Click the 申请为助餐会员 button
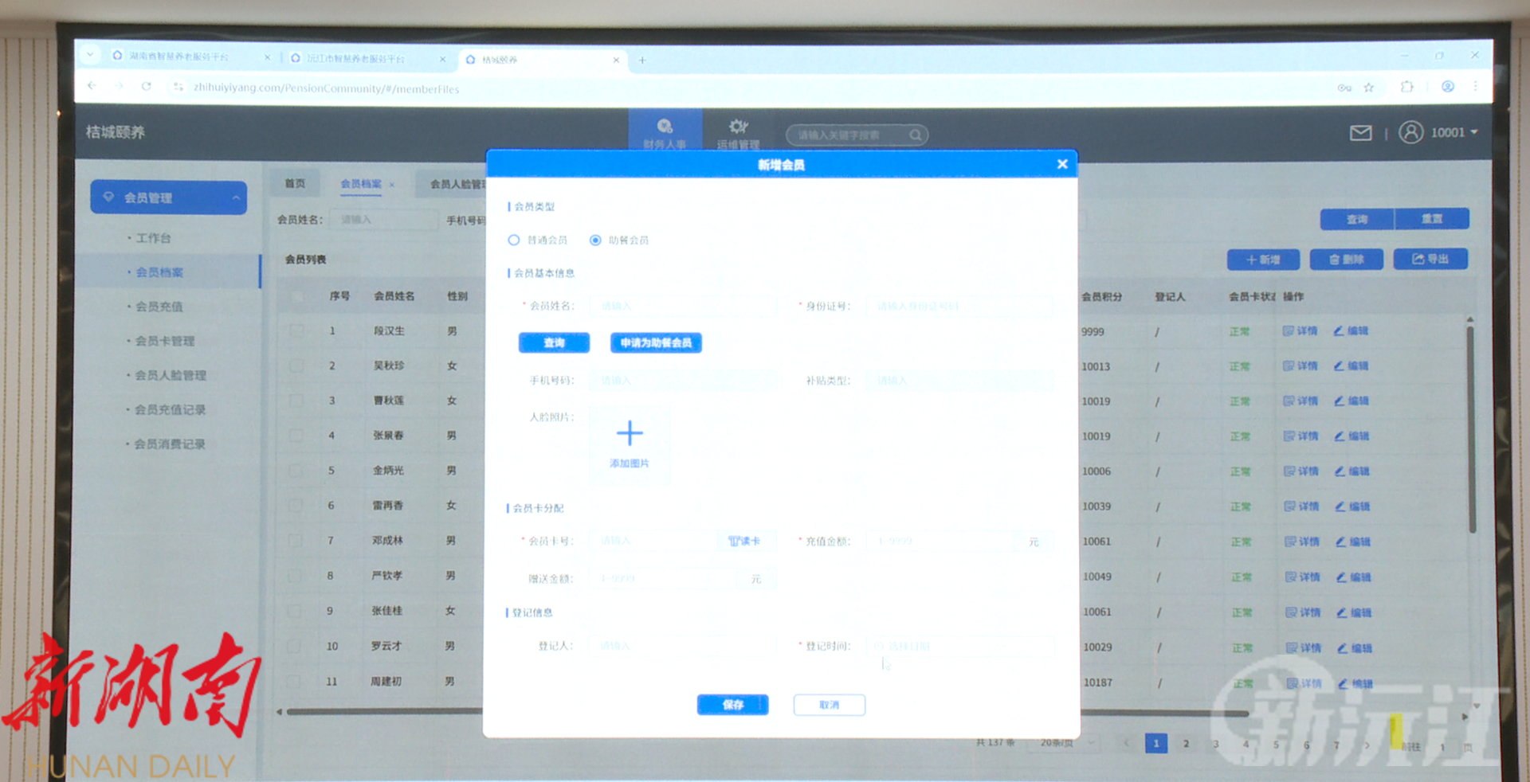The image size is (1530, 782). pos(656,343)
